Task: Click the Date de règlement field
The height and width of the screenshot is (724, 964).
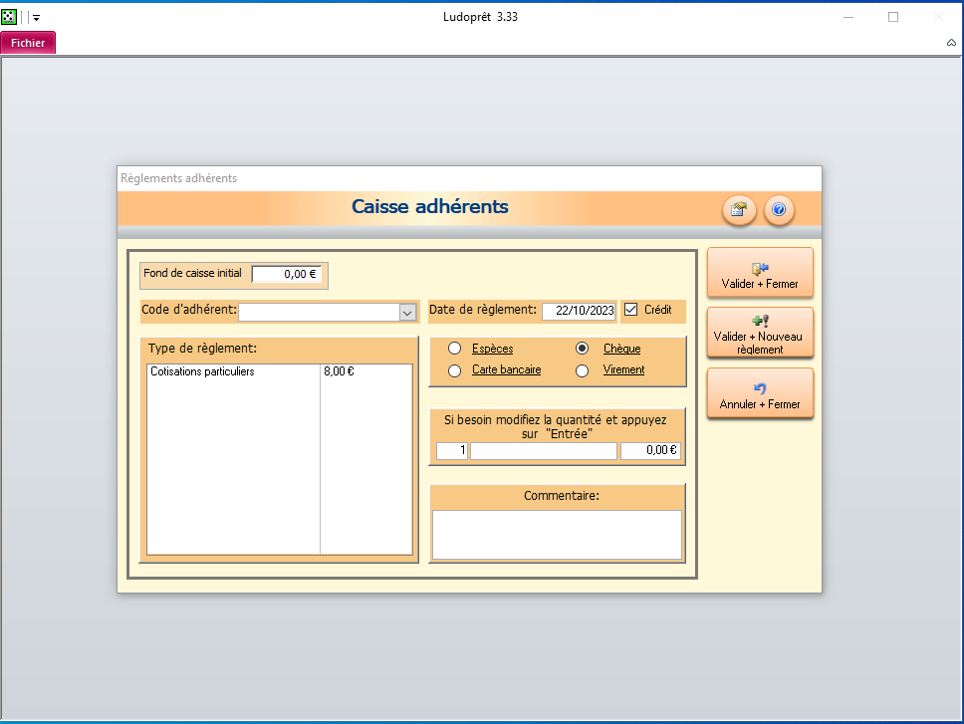Action: (x=579, y=311)
